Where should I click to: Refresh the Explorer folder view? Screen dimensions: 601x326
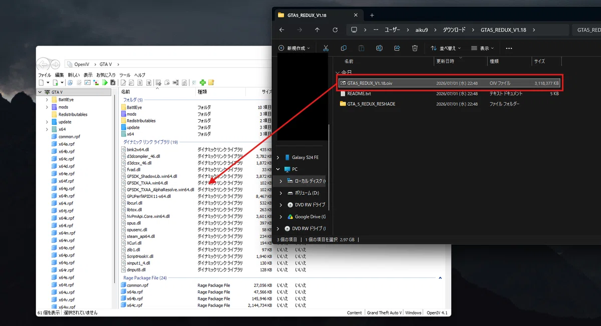pyautogui.click(x=335, y=30)
